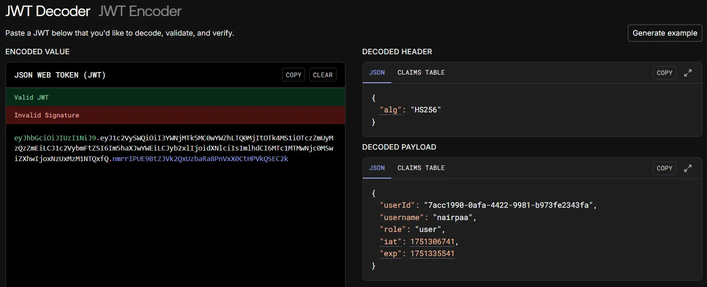Select the JWT Decoder heading tab
This screenshot has height=287, width=707.
(48, 11)
